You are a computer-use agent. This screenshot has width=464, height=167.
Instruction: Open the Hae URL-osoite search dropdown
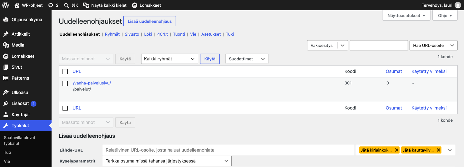tap(433, 45)
